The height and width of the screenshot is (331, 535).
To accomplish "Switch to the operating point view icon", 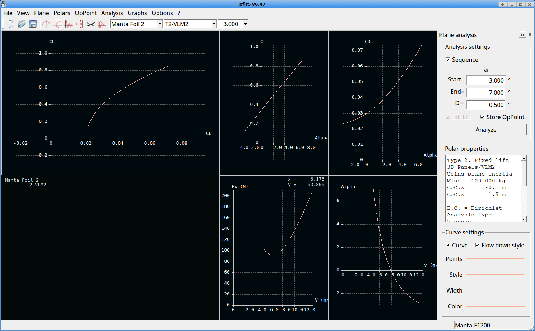I will coord(46,24).
